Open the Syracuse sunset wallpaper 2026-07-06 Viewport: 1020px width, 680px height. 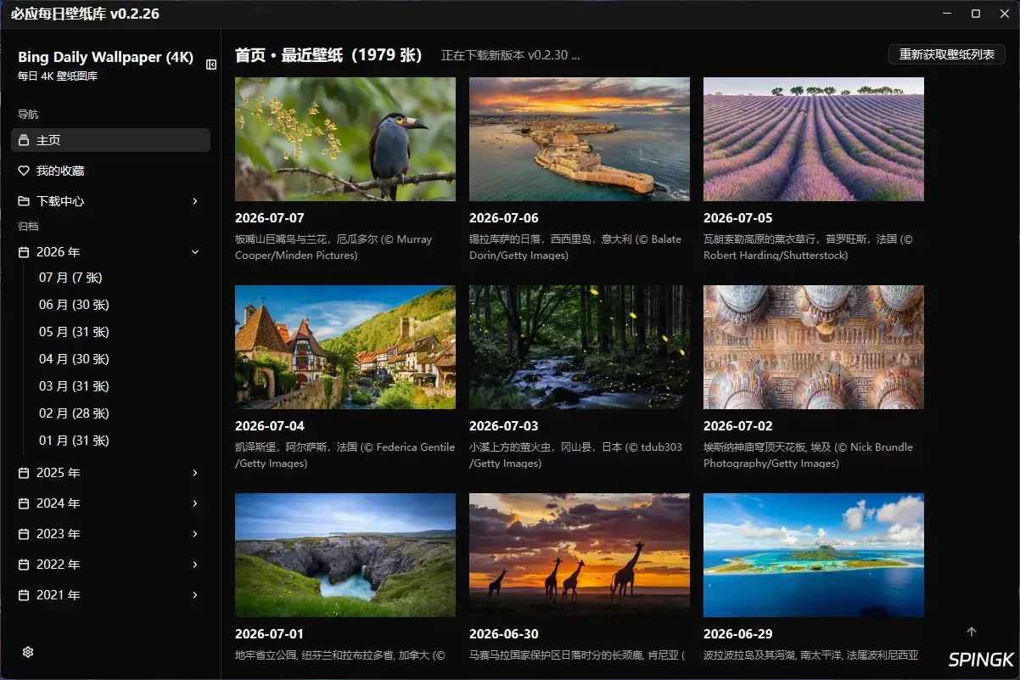580,139
